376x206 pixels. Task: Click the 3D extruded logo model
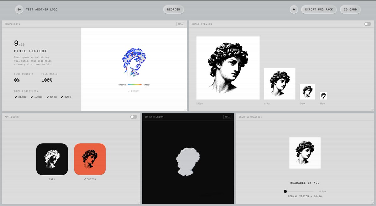tap(188, 162)
